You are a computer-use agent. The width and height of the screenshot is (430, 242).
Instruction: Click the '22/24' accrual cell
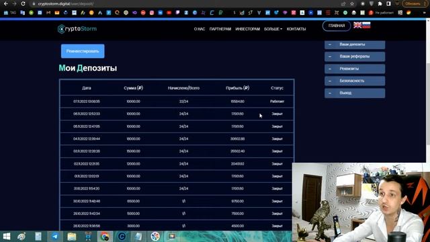pos(183,102)
